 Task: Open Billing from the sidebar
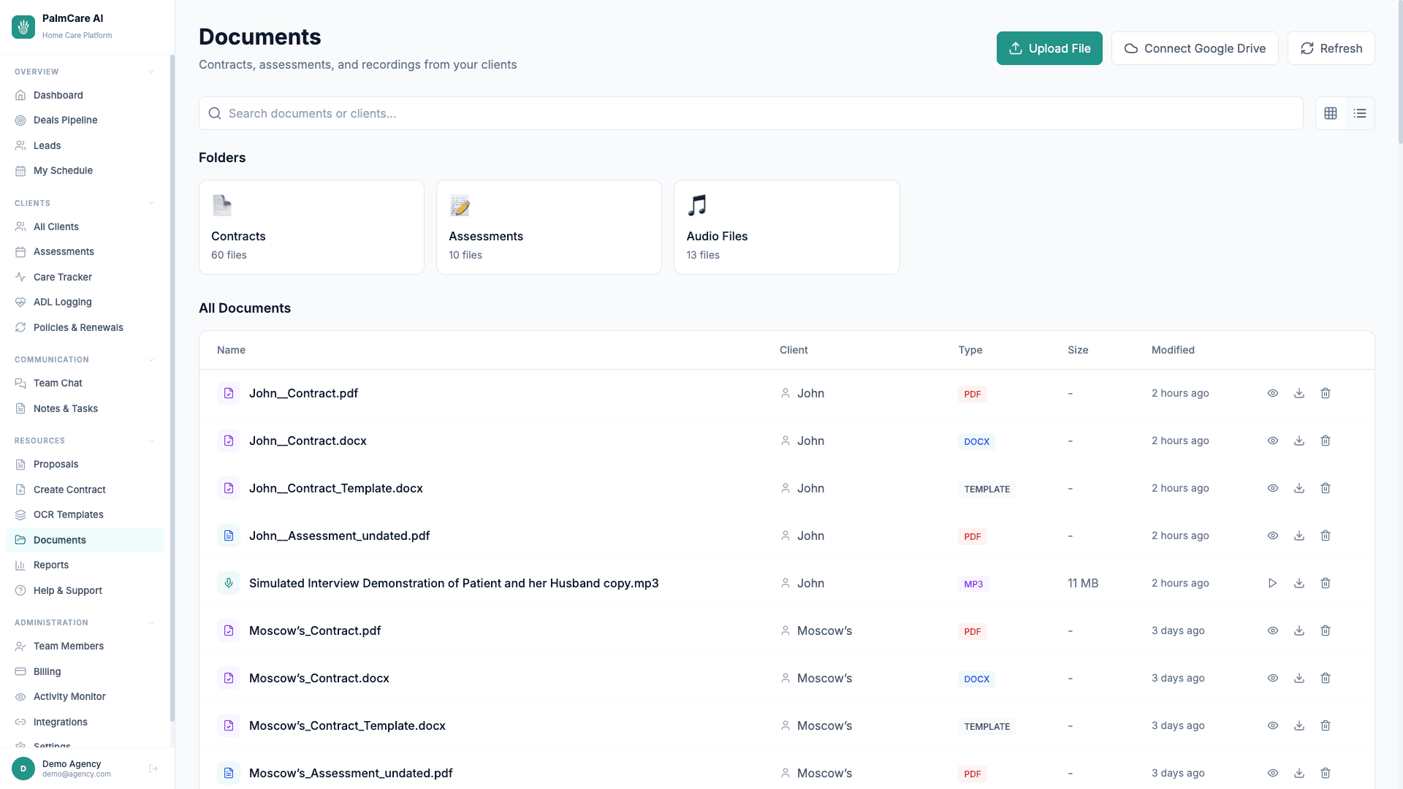tap(47, 671)
